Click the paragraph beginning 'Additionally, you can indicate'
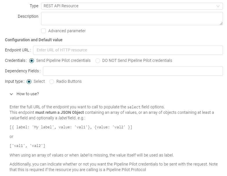The image size is (227, 176). pos(114,167)
